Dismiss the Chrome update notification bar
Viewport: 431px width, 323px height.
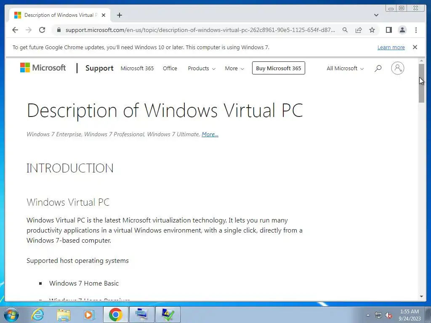click(x=415, y=47)
